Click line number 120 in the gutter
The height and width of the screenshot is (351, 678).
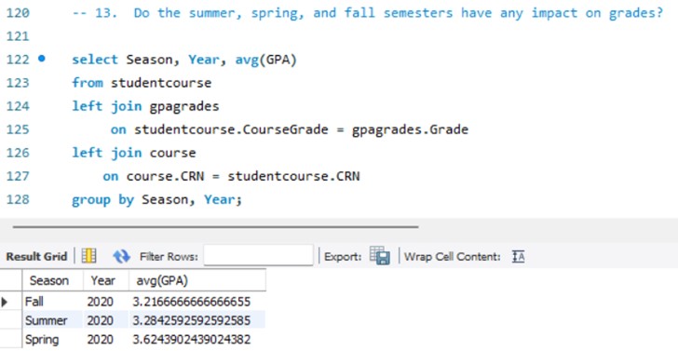pyautogui.click(x=18, y=12)
